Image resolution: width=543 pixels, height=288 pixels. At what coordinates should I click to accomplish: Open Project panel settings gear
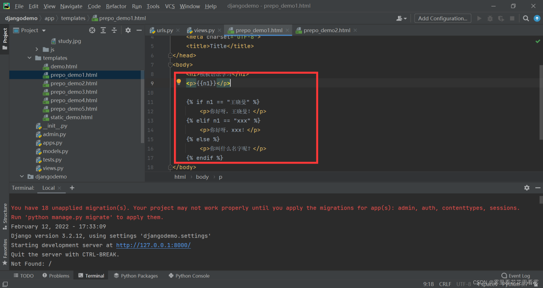pyautogui.click(x=128, y=30)
